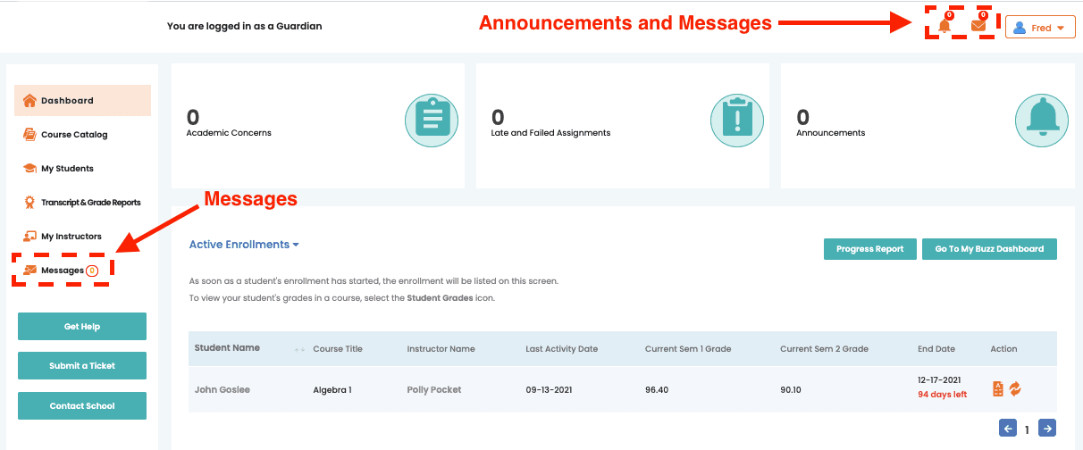Screen dimensions: 1083x450
Task: Click the 96.40 Sem 1 grade value
Action: click(x=657, y=390)
